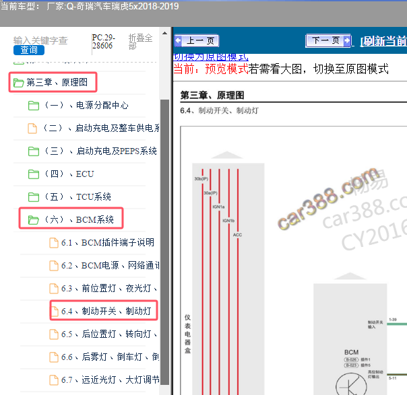Viewport: 407px width, 395px height.
Task: Go to next page with 下一页
Action: (328, 40)
